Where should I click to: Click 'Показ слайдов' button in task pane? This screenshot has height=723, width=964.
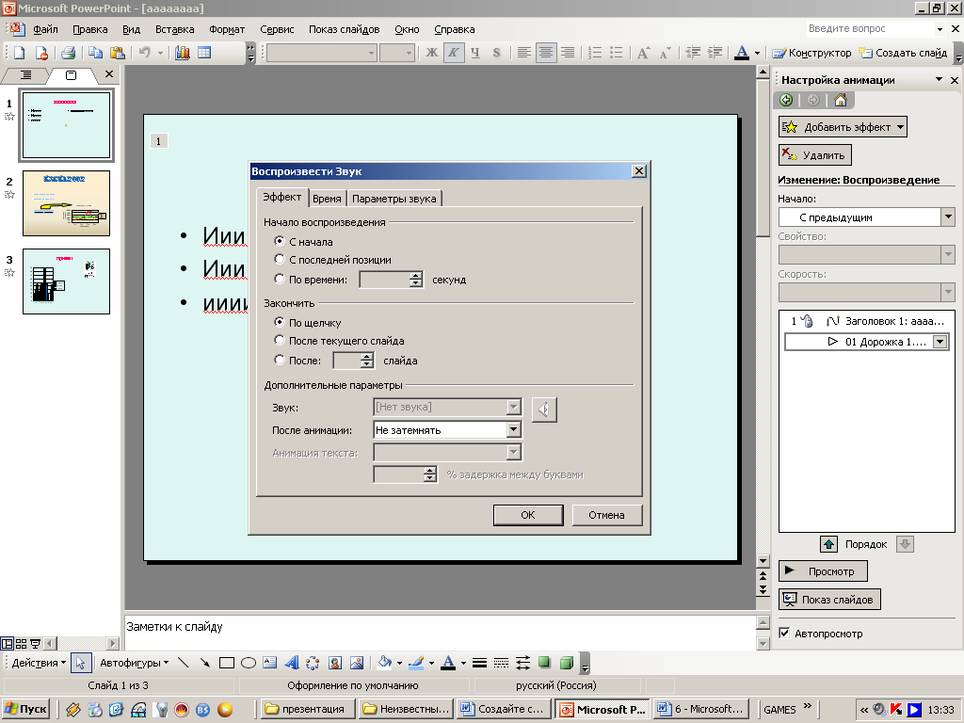coord(829,600)
